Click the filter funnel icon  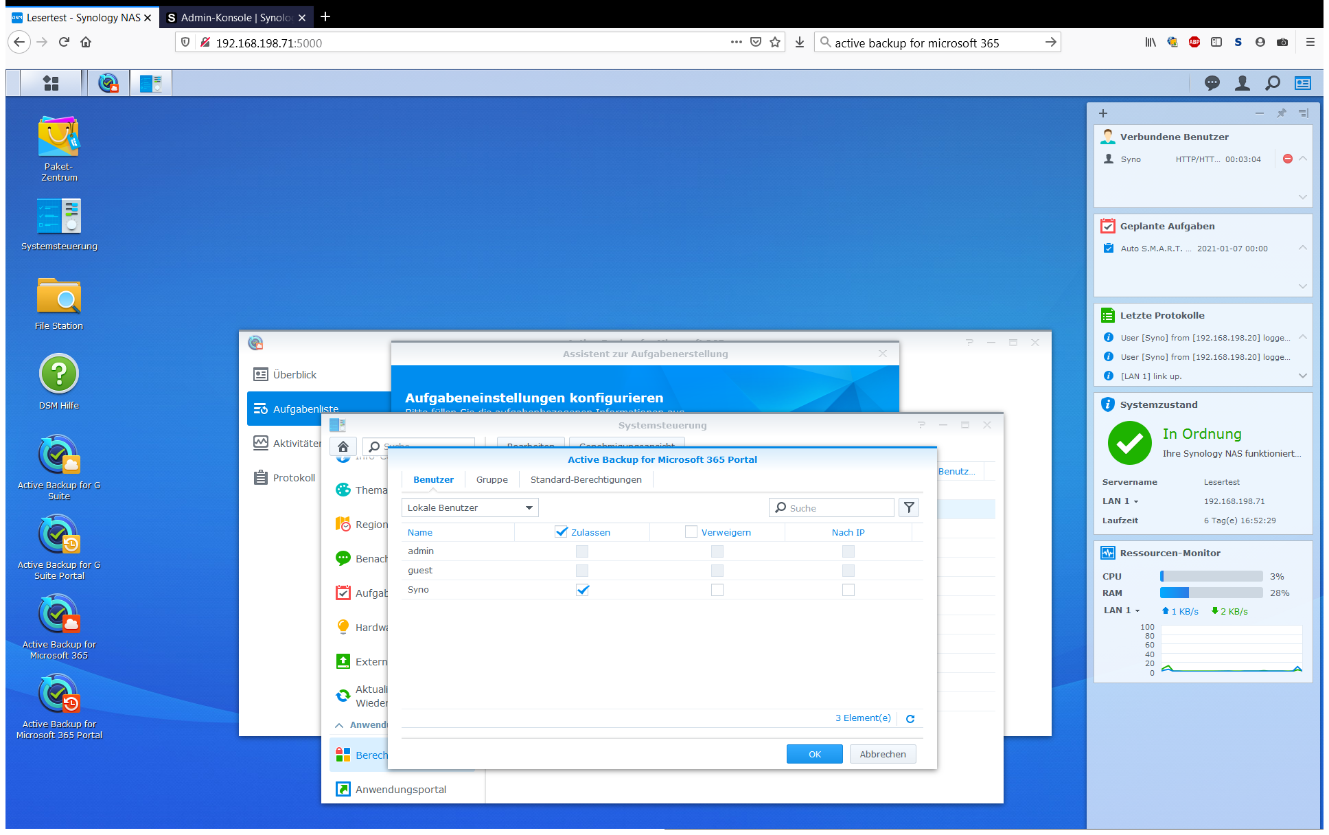[909, 507]
